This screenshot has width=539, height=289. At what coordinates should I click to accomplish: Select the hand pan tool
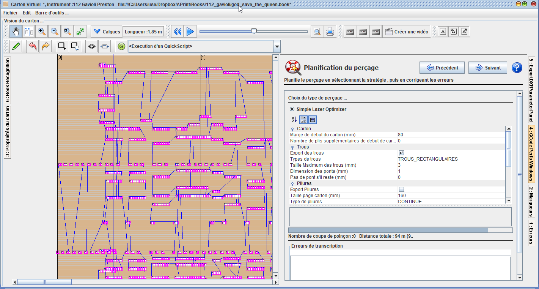[16, 32]
